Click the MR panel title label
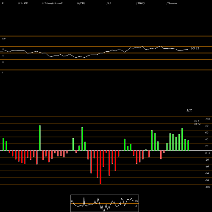 [x=189, y=110]
